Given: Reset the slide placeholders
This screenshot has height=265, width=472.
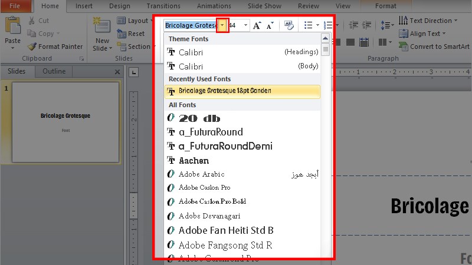Looking at the screenshot, I should click(x=131, y=34).
